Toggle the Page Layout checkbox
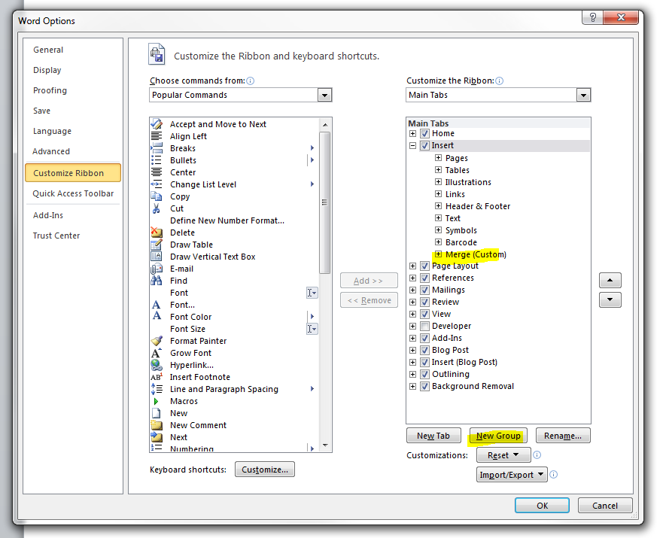The height and width of the screenshot is (538, 666). (424, 266)
